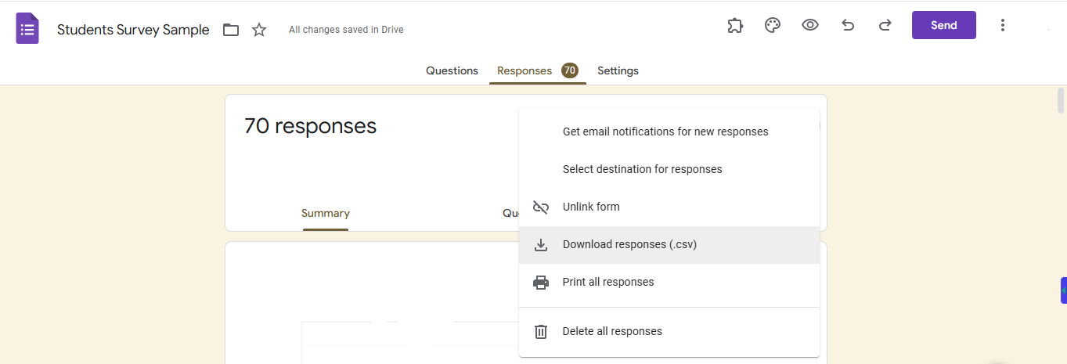Open the Settings tab
Image resolution: width=1067 pixels, height=364 pixels.
click(618, 70)
